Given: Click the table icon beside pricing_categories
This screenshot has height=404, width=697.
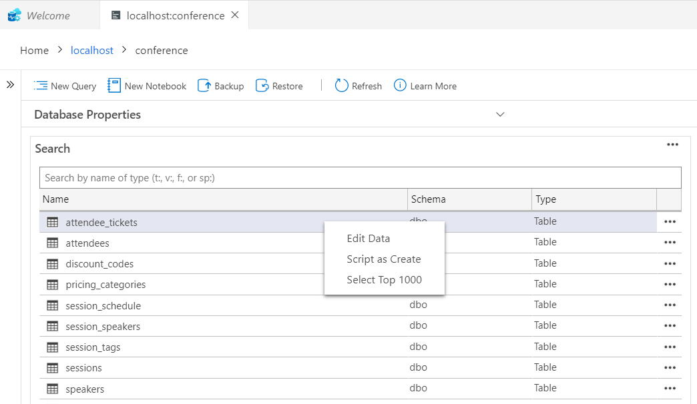Looking at the screenshot, I should click(53, 285).
